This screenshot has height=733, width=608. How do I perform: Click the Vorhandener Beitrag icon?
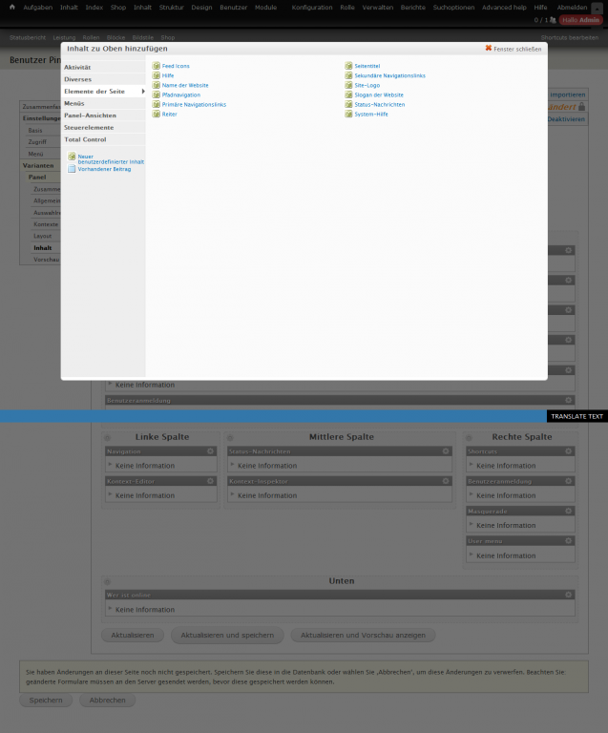(72, 169)
